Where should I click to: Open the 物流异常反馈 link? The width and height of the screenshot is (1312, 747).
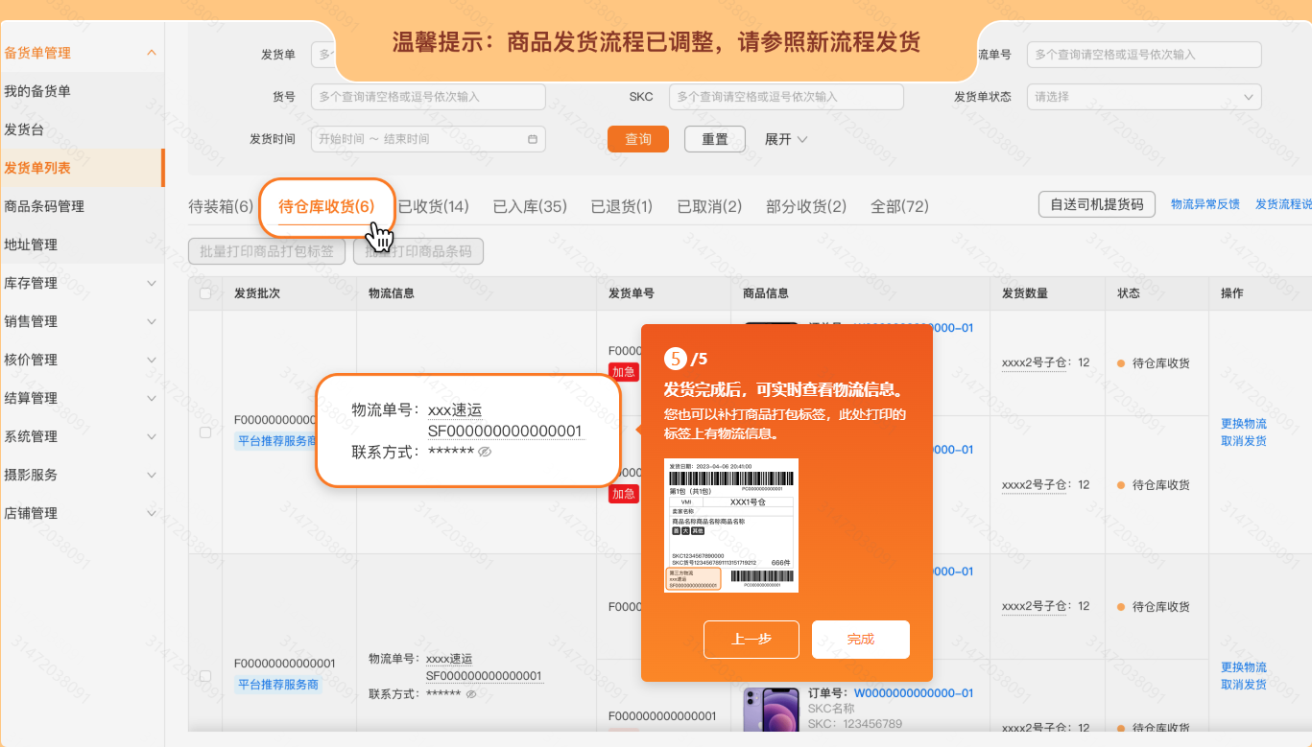tap(1205, 204)
